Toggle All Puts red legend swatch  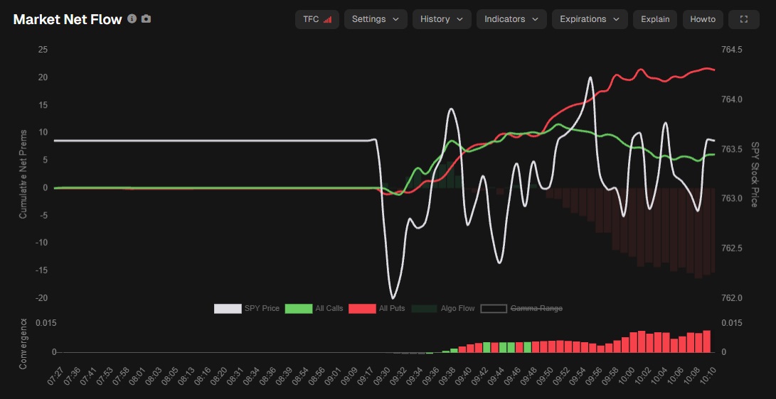click(362, 309)
